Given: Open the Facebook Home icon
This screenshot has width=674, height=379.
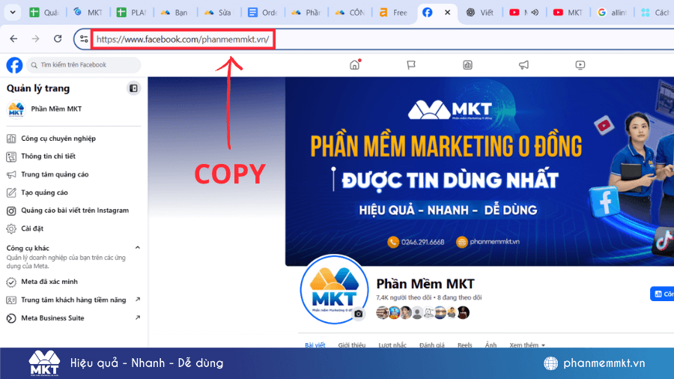Looking at the screenshot, I should click(x=355, y=65).
